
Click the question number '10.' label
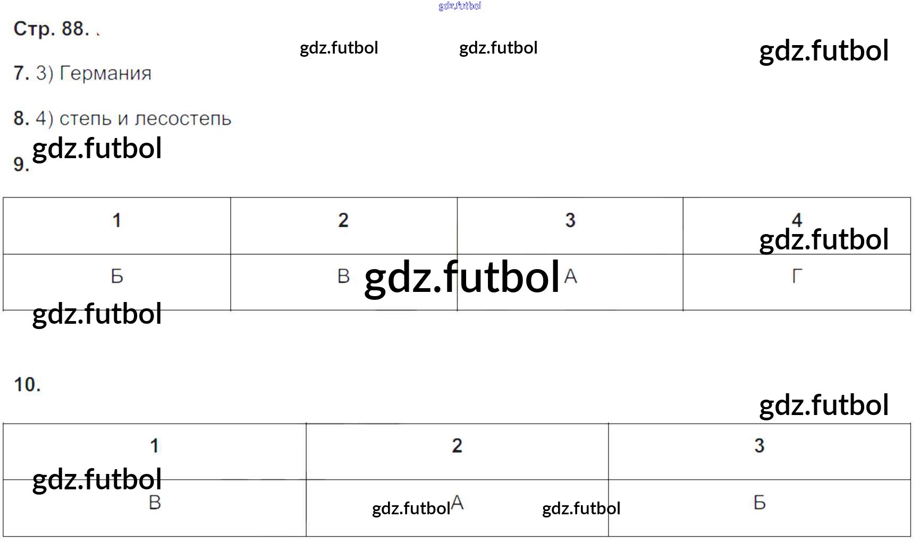tap(27, 385)
